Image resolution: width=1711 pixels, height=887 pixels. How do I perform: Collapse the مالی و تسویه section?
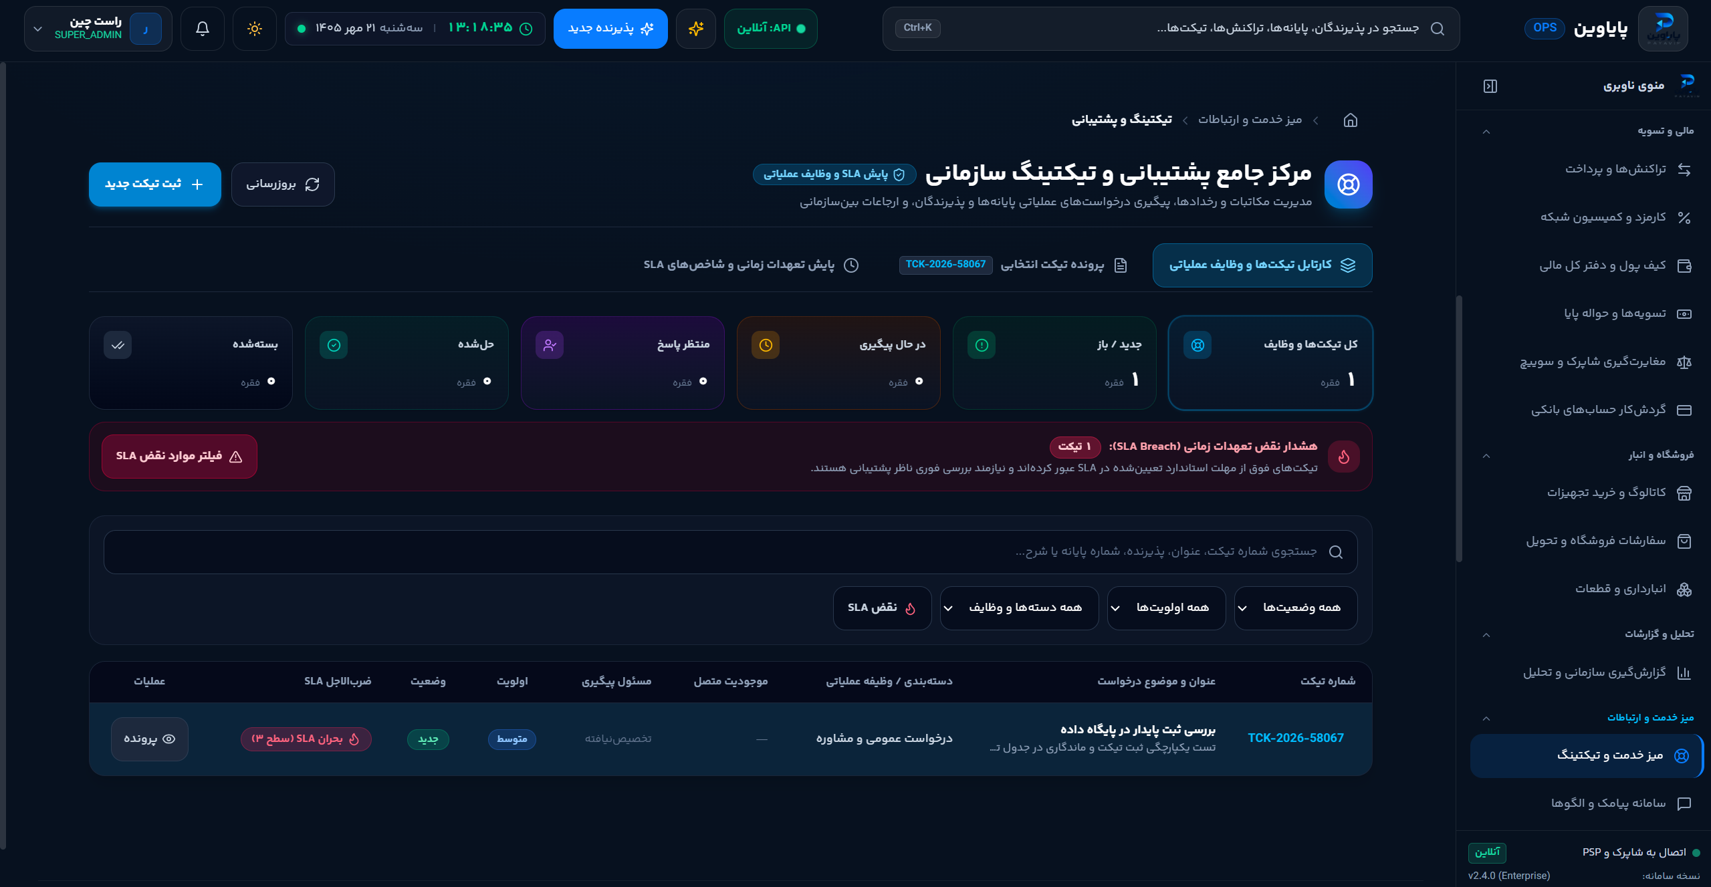point(1486,132)
